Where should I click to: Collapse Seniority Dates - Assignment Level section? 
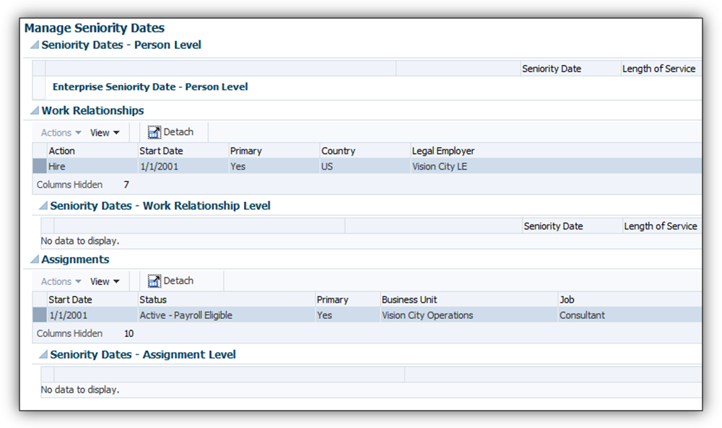pyautogui.click(x=43, y=355)
